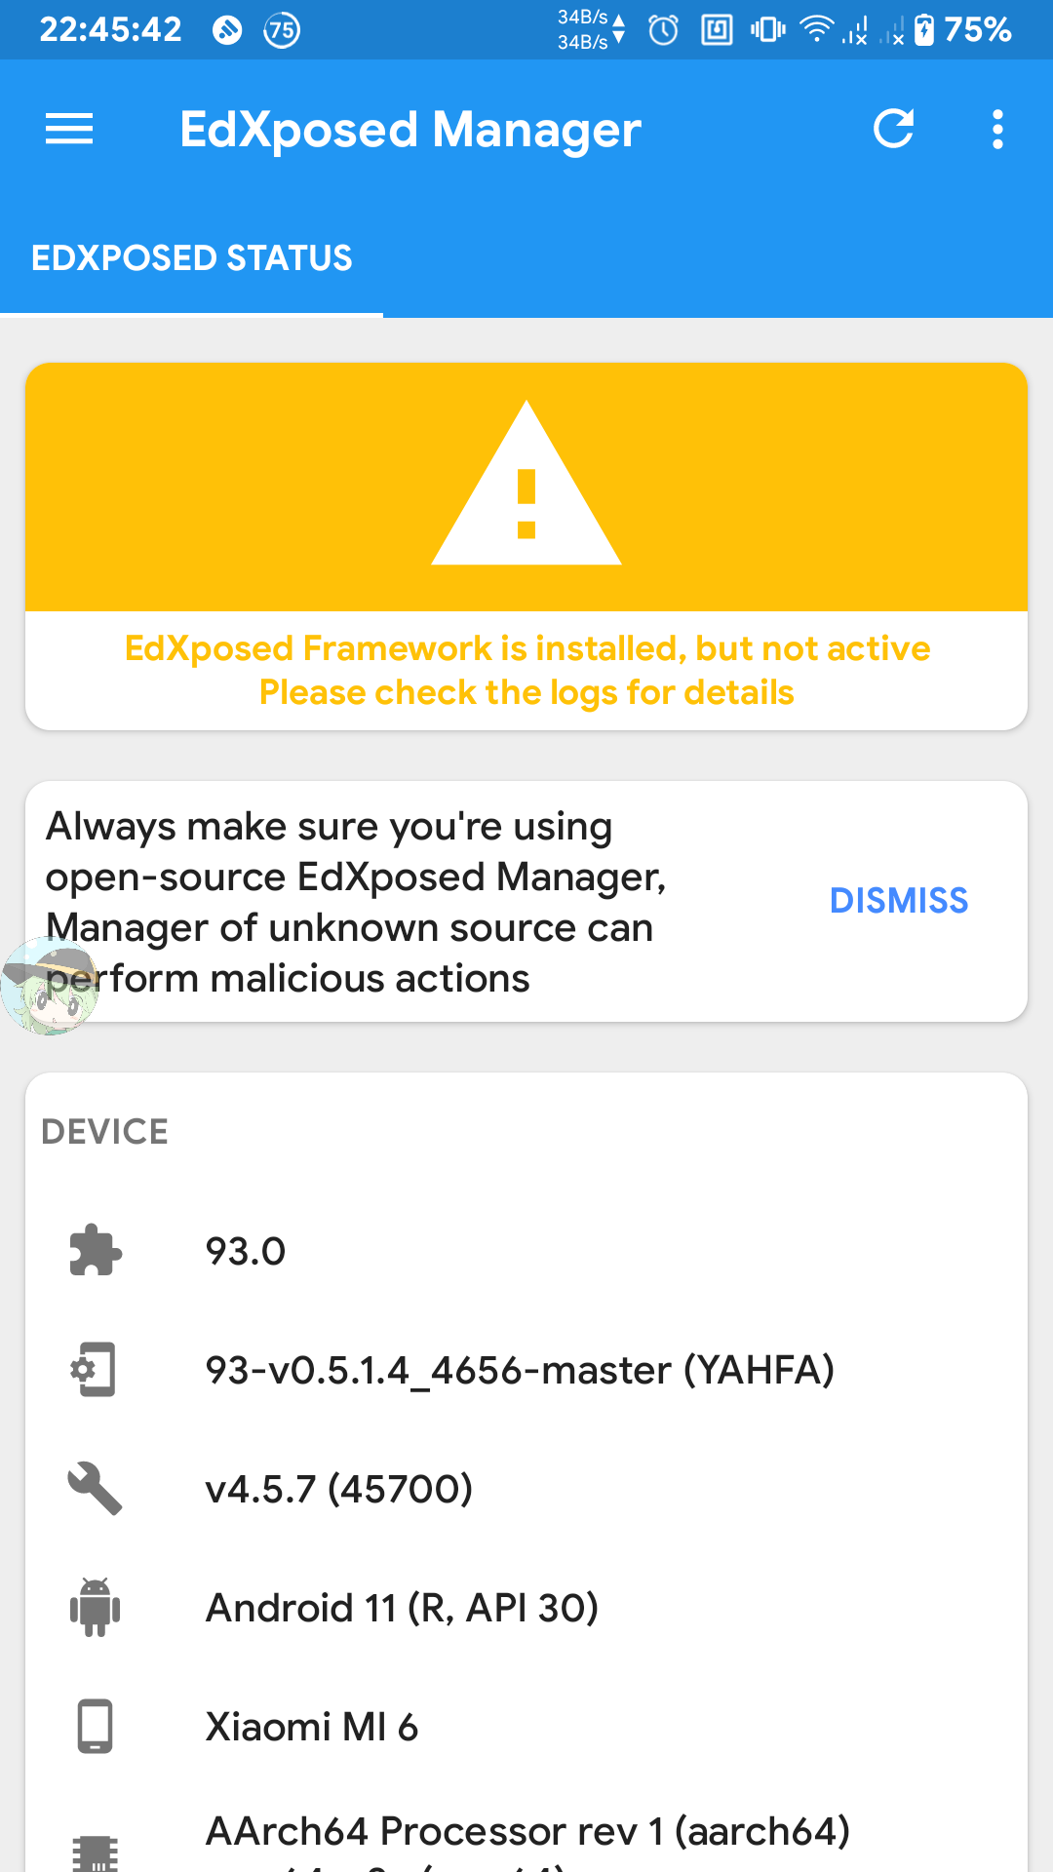The height and width of the screenshot is (1872, 1053).
Task: Dismiss the open-source Manager warning
Action: [x=899, y=900]
